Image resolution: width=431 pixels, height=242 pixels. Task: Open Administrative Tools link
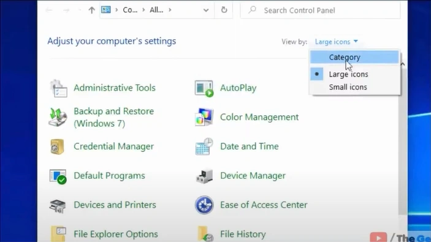[115, 88]
